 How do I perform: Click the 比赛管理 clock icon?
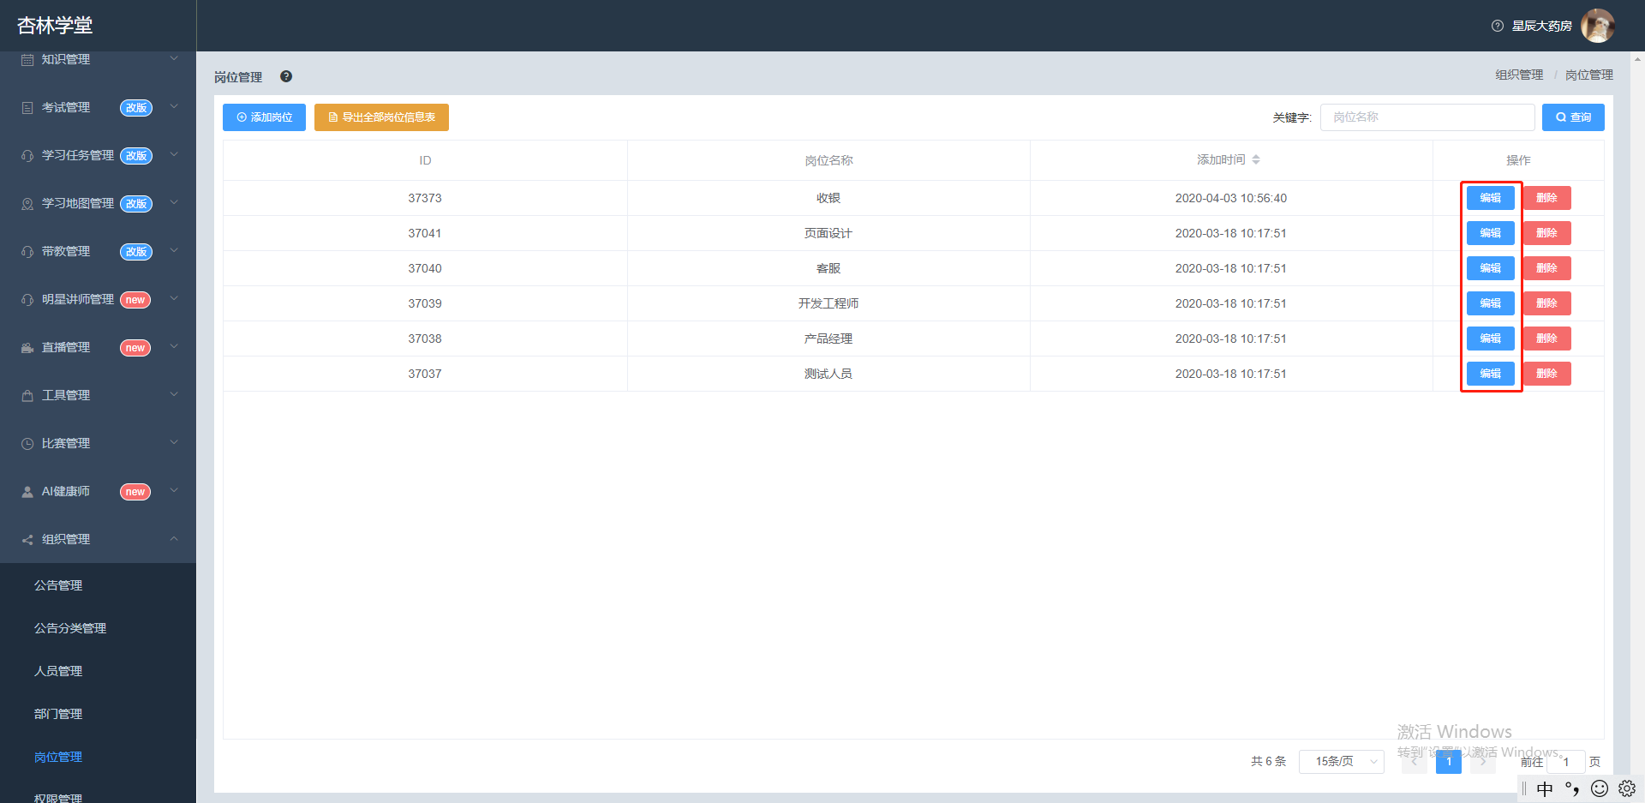(27, 444)
